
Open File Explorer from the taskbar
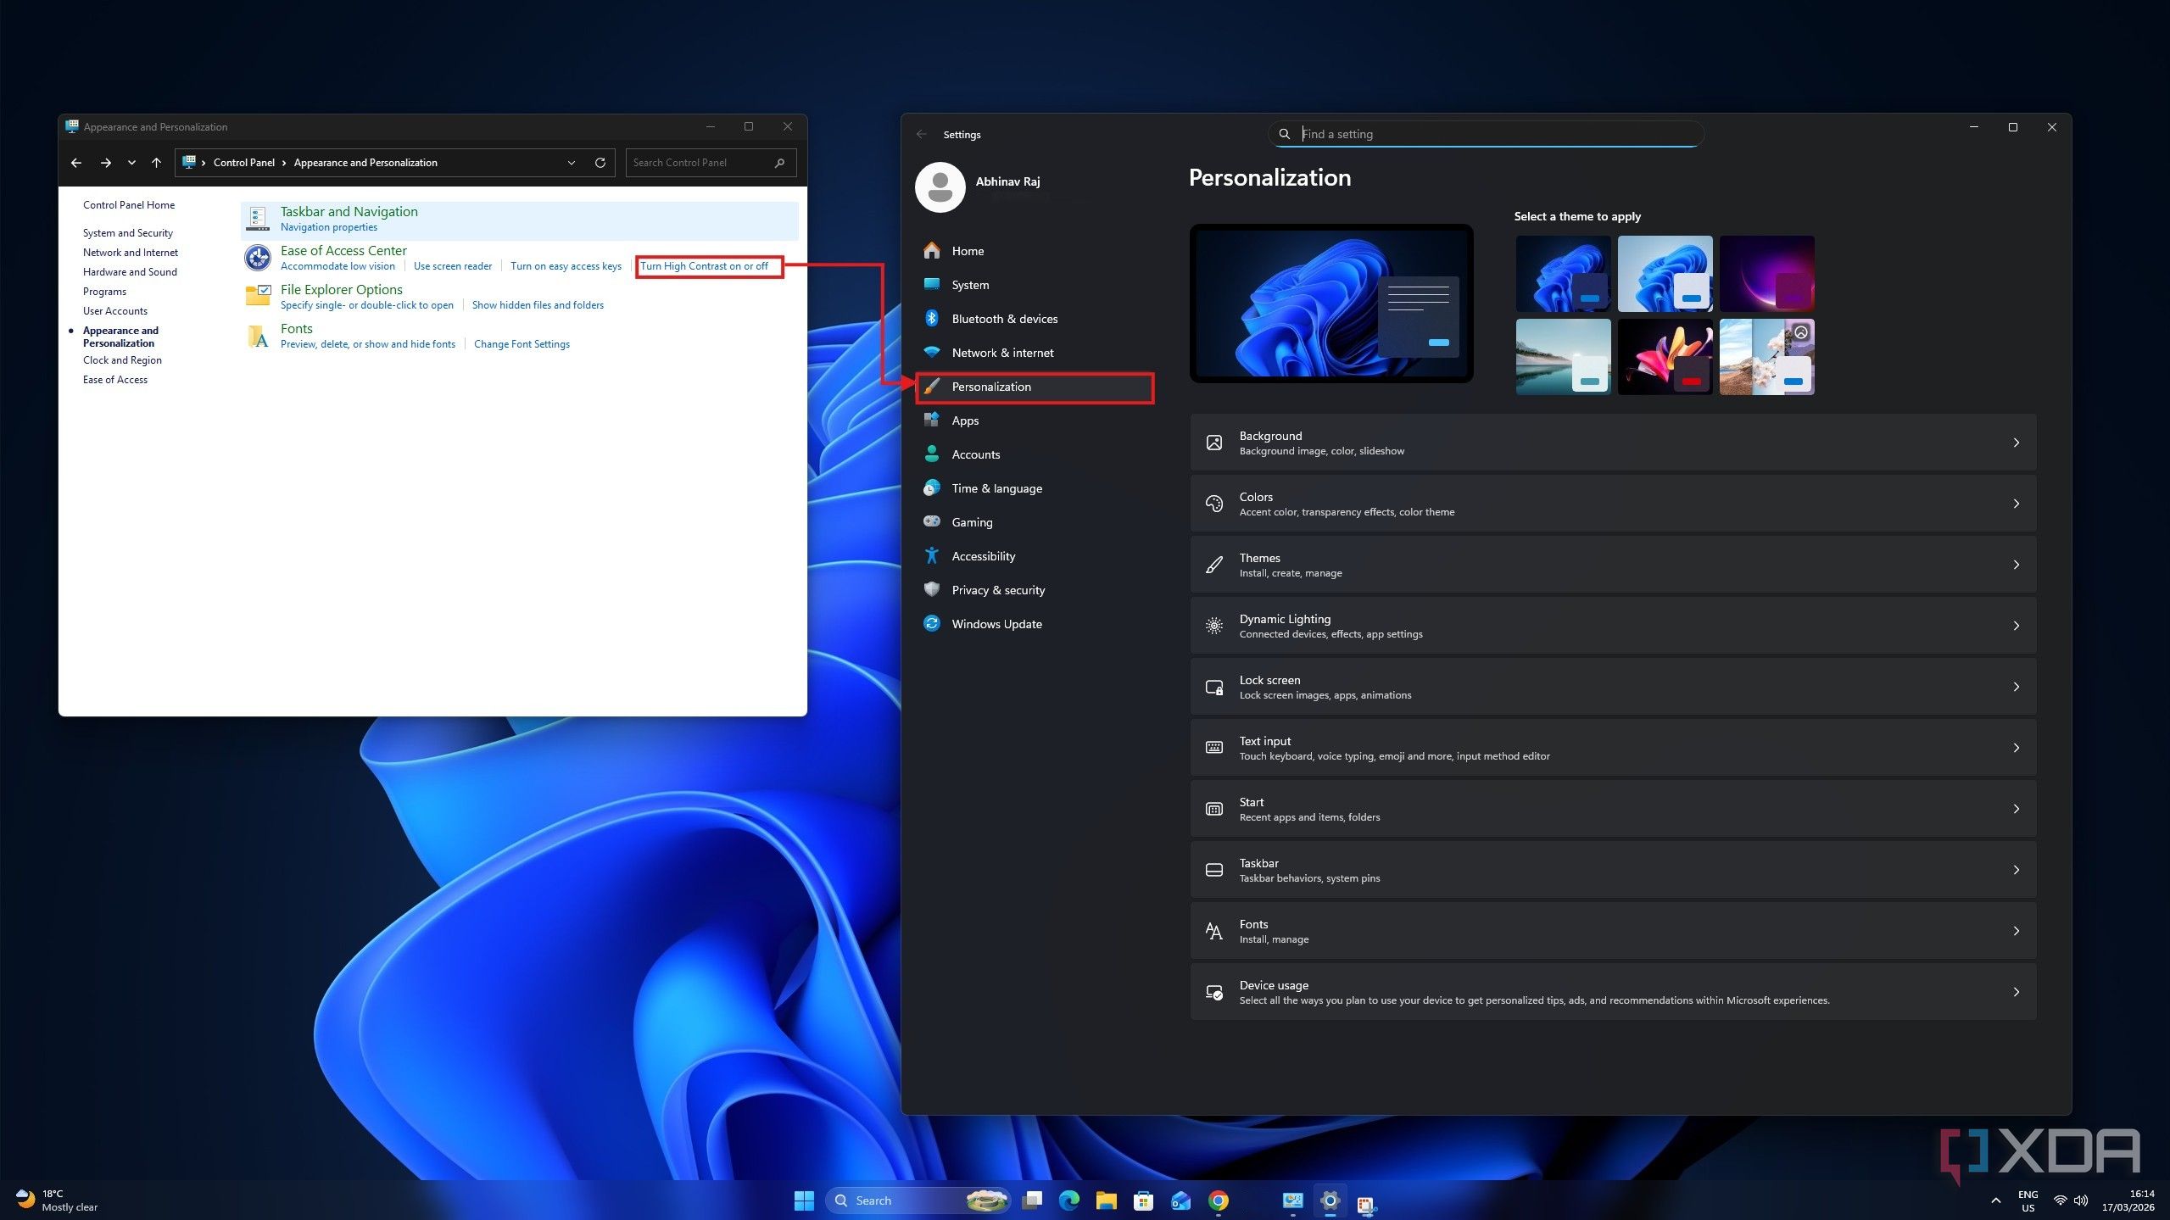[x=1106, y=1201]
